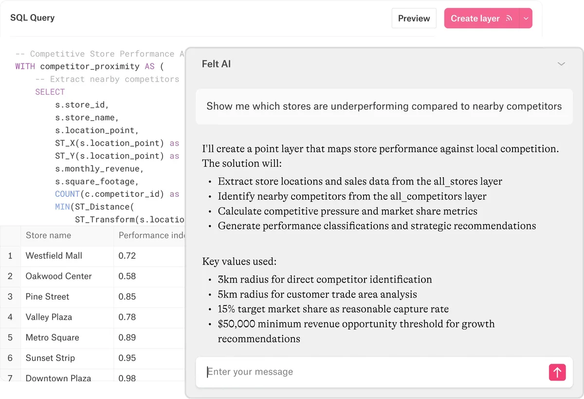Send the message with the arrow button

557,373
